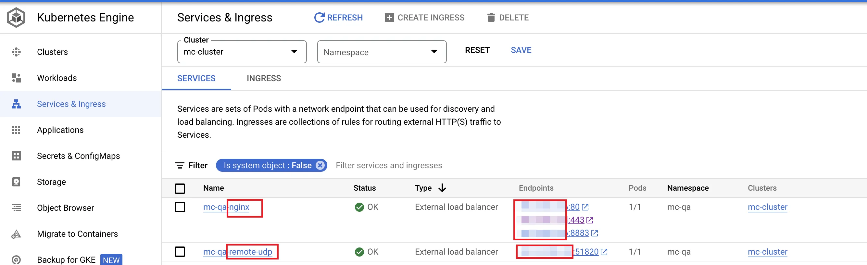The width and height of the screenshot is (867, 265).
Task: Open the Cluster dropdown showing mc-cluster
Action: (x=242, y=52)
